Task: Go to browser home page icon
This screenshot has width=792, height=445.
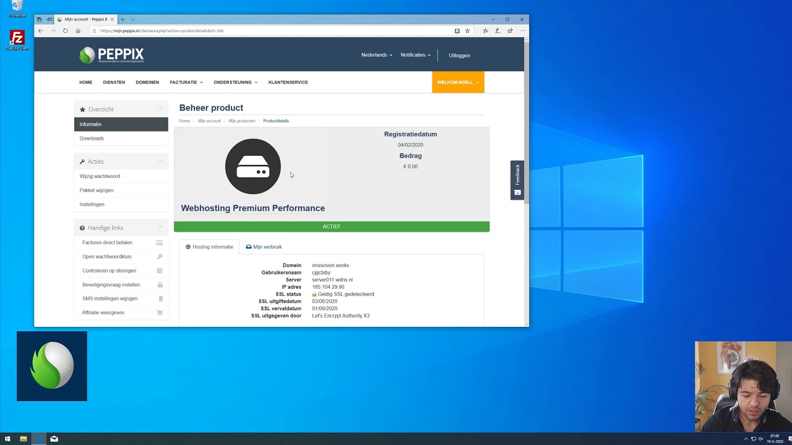Action: [x=78, y=31]
